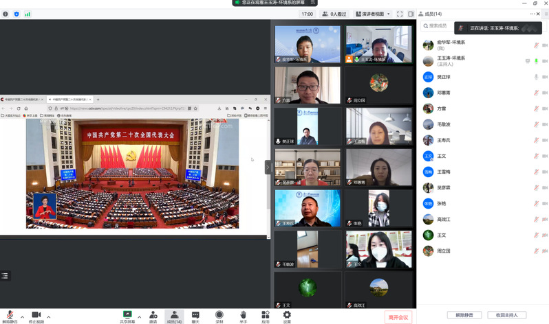The height and width of the screenshot is (324, 549).
Task: Close the members panel
Action: point(538,14)
